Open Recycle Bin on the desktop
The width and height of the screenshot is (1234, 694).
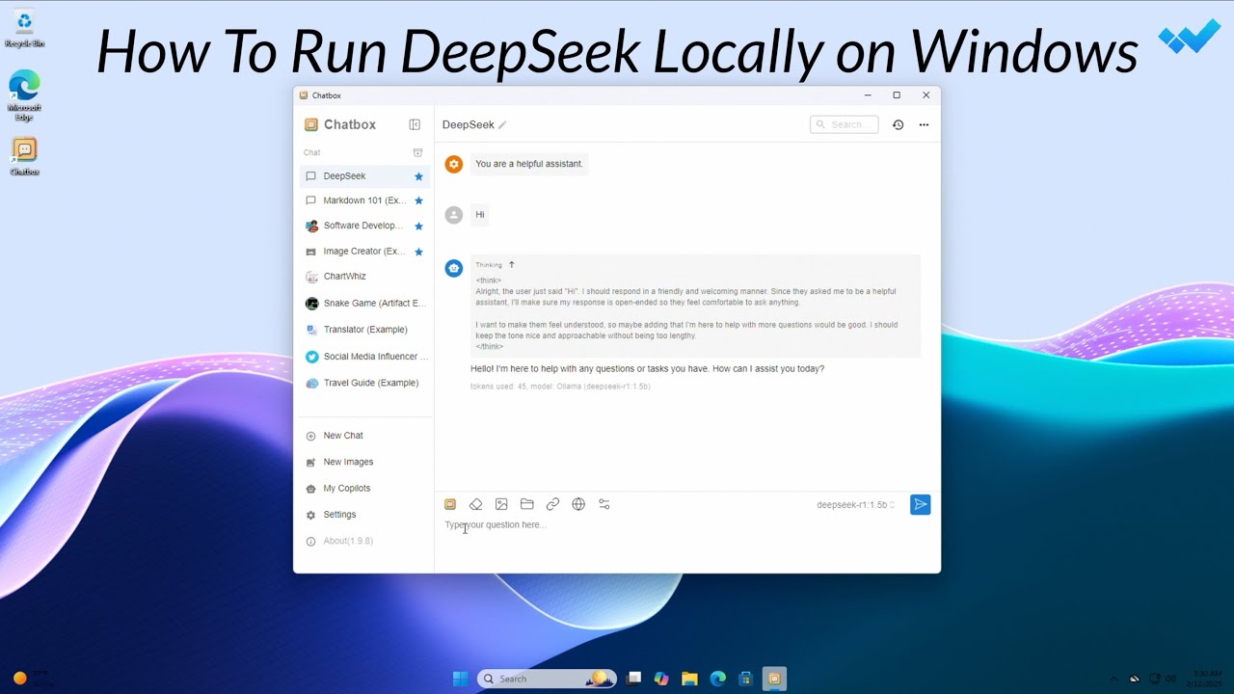[x=24, y=29]
